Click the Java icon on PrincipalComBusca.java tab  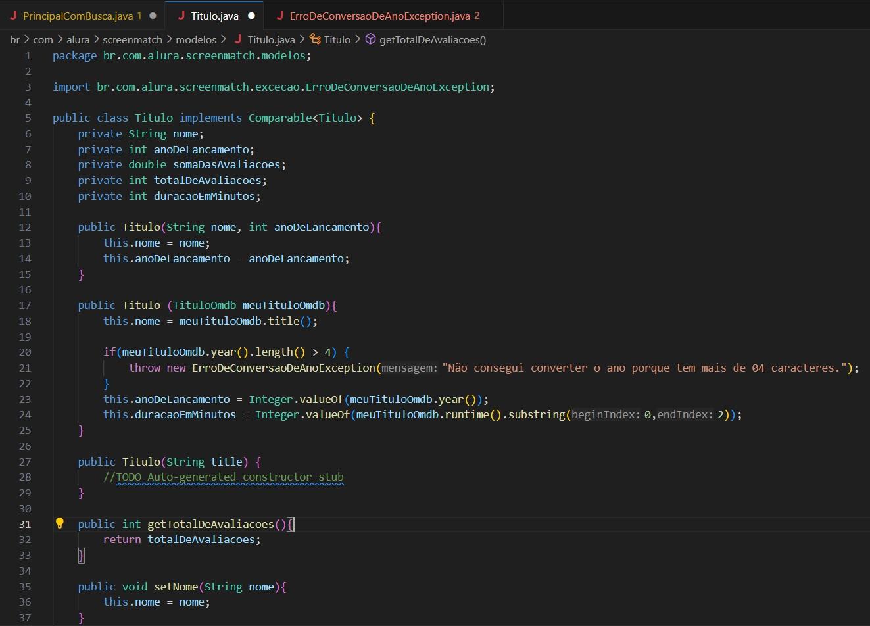(13, 15)
